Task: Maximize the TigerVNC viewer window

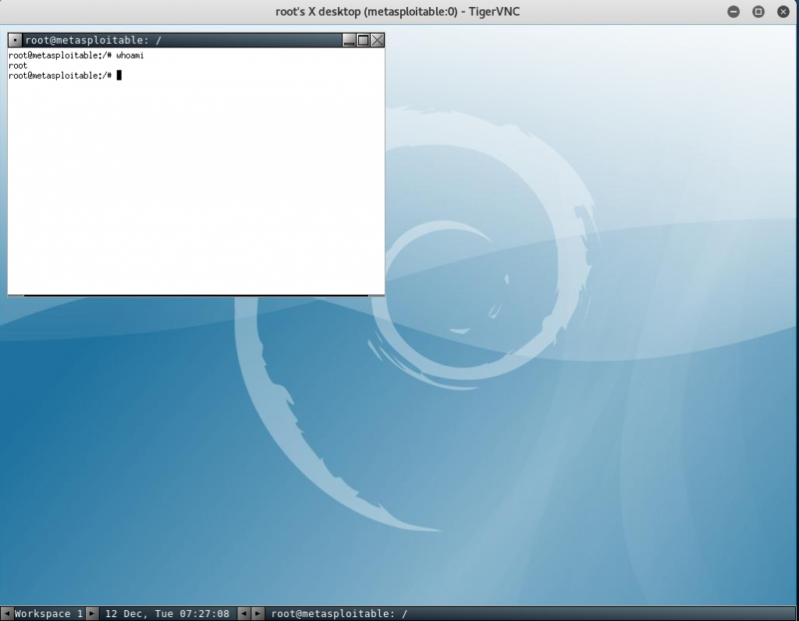Action: (758, 12)
